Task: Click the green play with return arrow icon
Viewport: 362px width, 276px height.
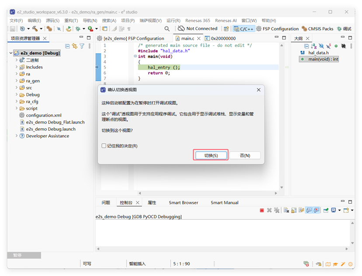Action: 68,28
